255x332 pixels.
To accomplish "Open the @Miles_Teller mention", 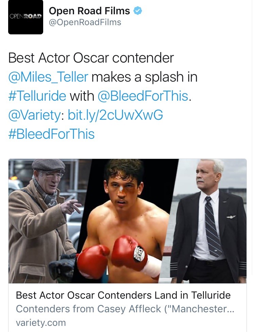I will pyautogui.click(x=48, y=77).
